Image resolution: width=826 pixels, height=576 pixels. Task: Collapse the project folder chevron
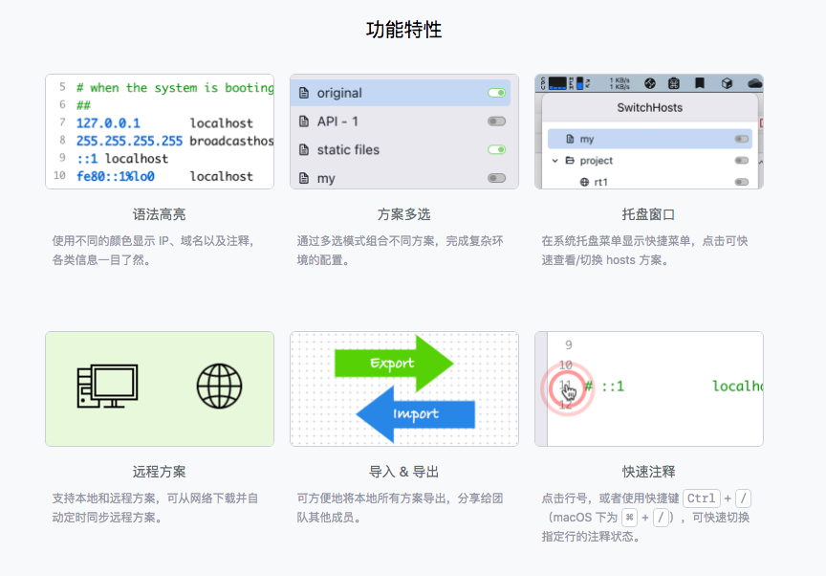click(555, 160)
